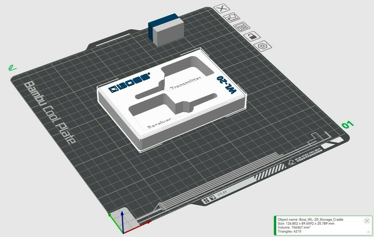Select the Boss WL-20 storage cradle model
The height and width of the screenshot is (237, 374).
pyautogui.click(x=172, y=99)
